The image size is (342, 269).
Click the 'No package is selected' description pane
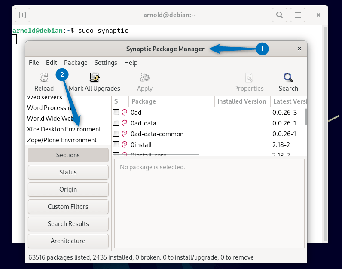point(209,203)
